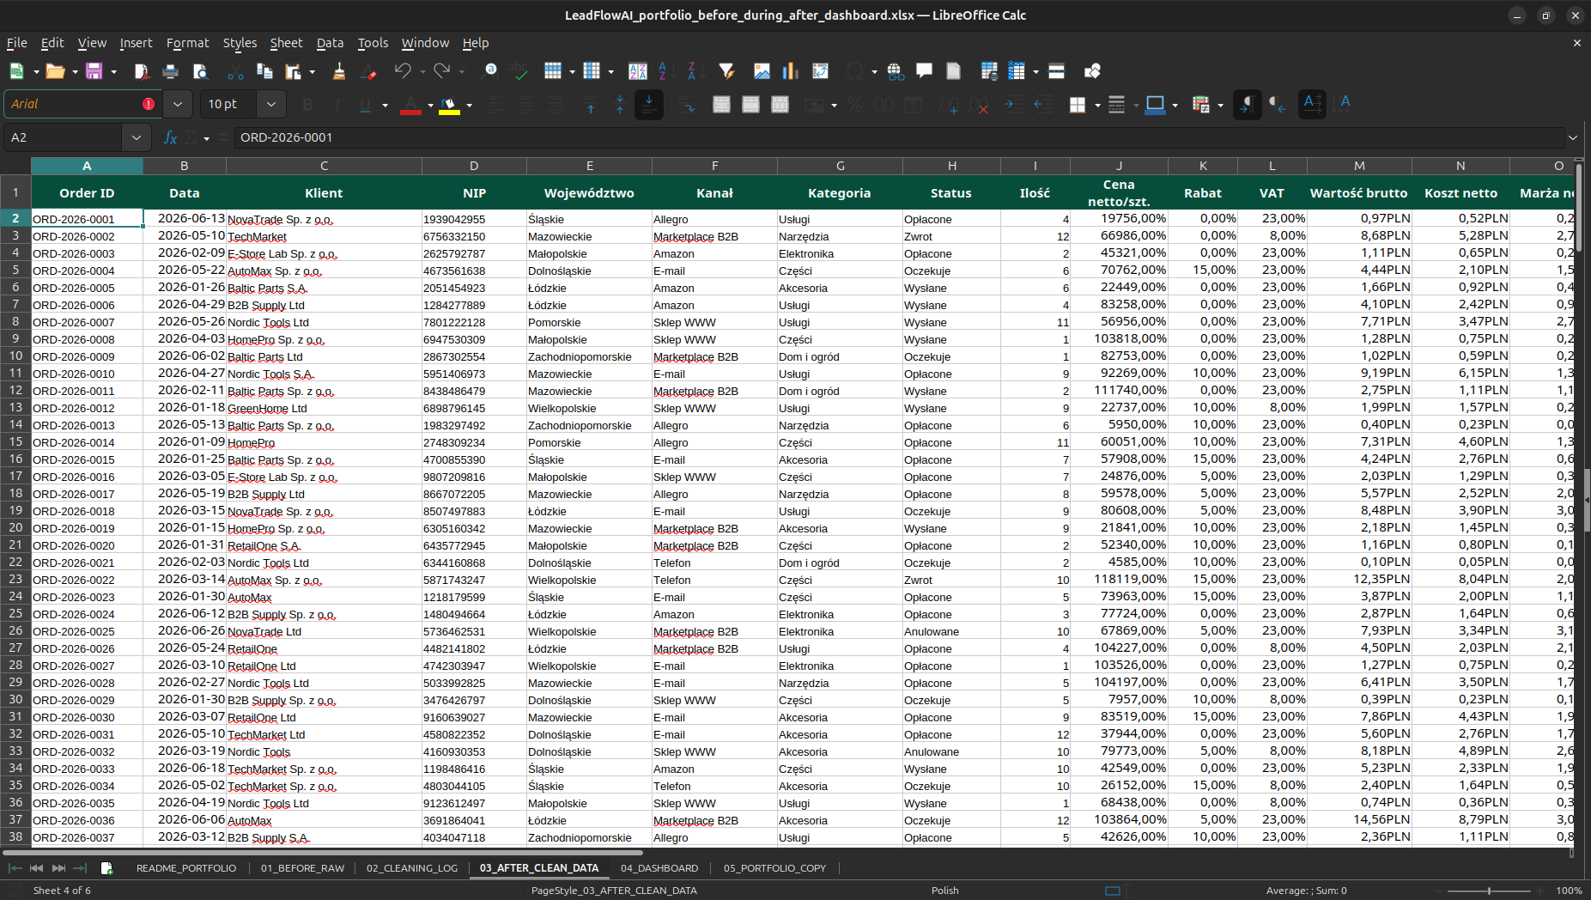Open the Sort dialog icon
1591x900 pixels.
click(x=638, y=71)
